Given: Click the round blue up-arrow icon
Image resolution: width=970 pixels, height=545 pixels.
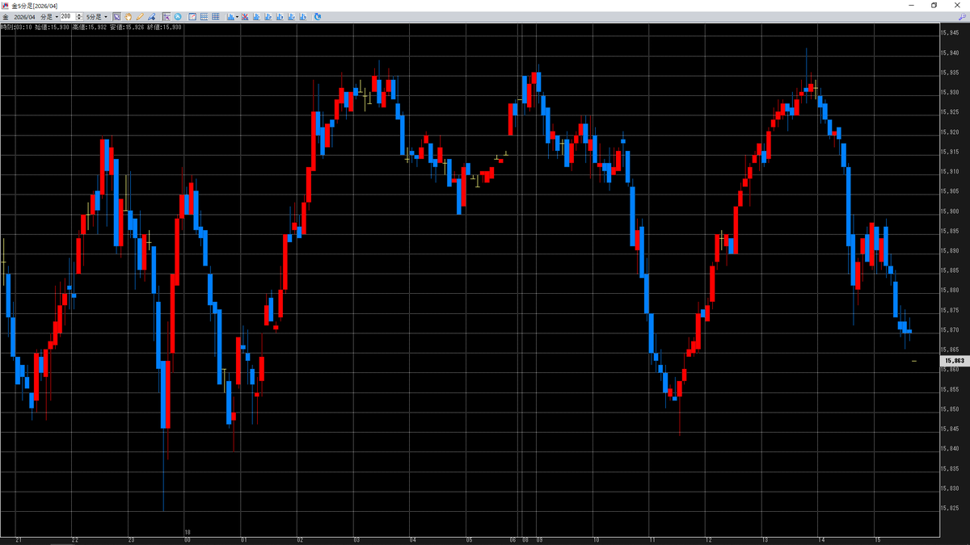Looking at the screenshot, I should click(x=178, y=16).
